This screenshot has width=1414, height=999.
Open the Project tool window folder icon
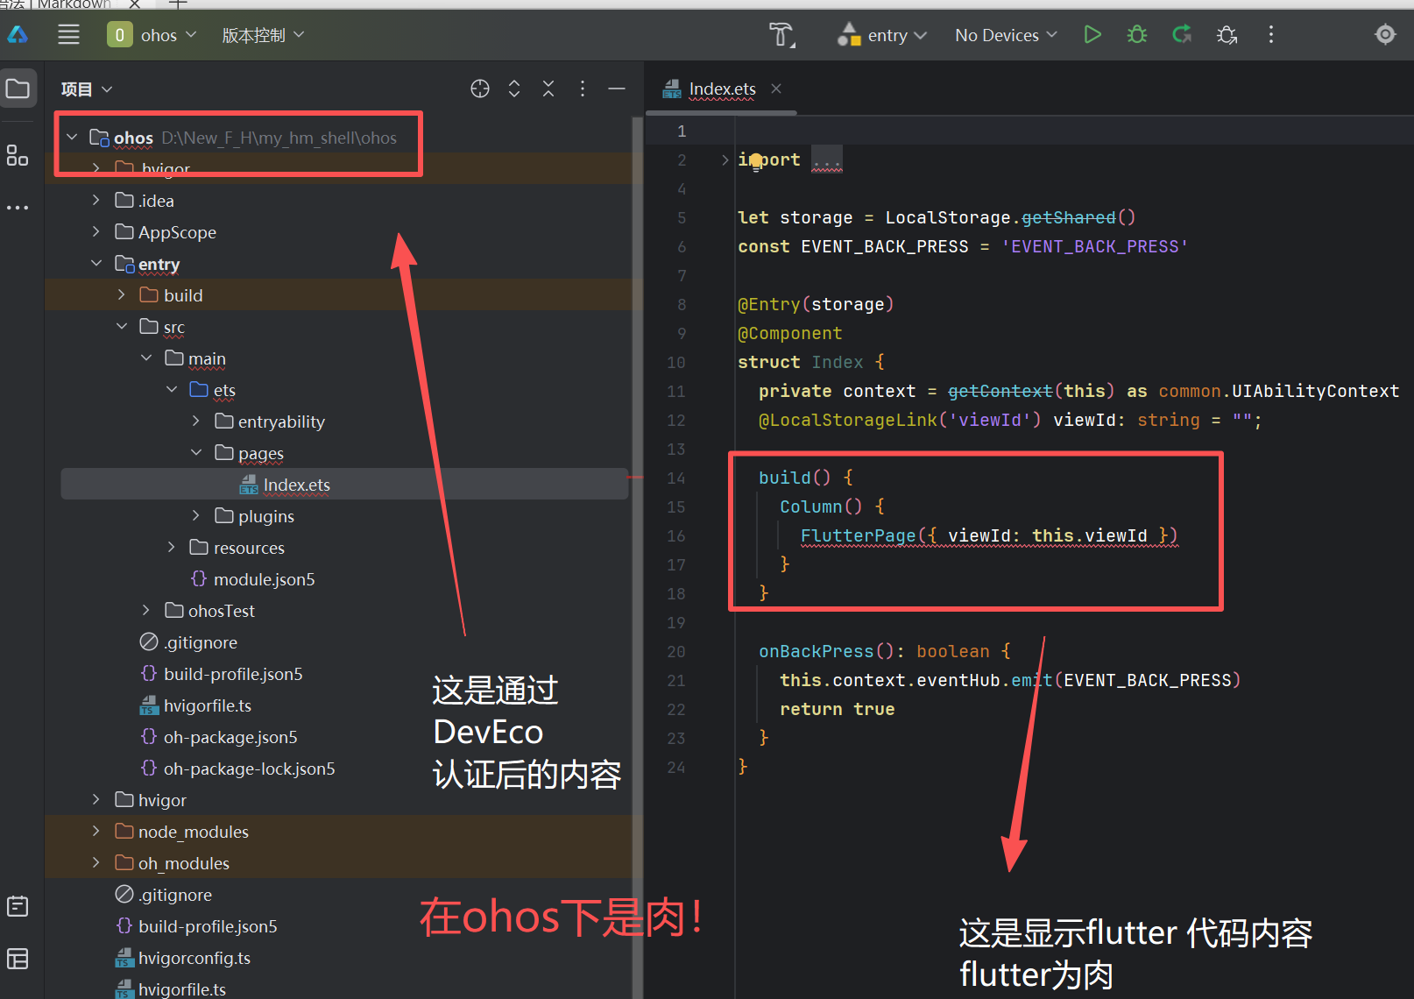coord(18,88)
